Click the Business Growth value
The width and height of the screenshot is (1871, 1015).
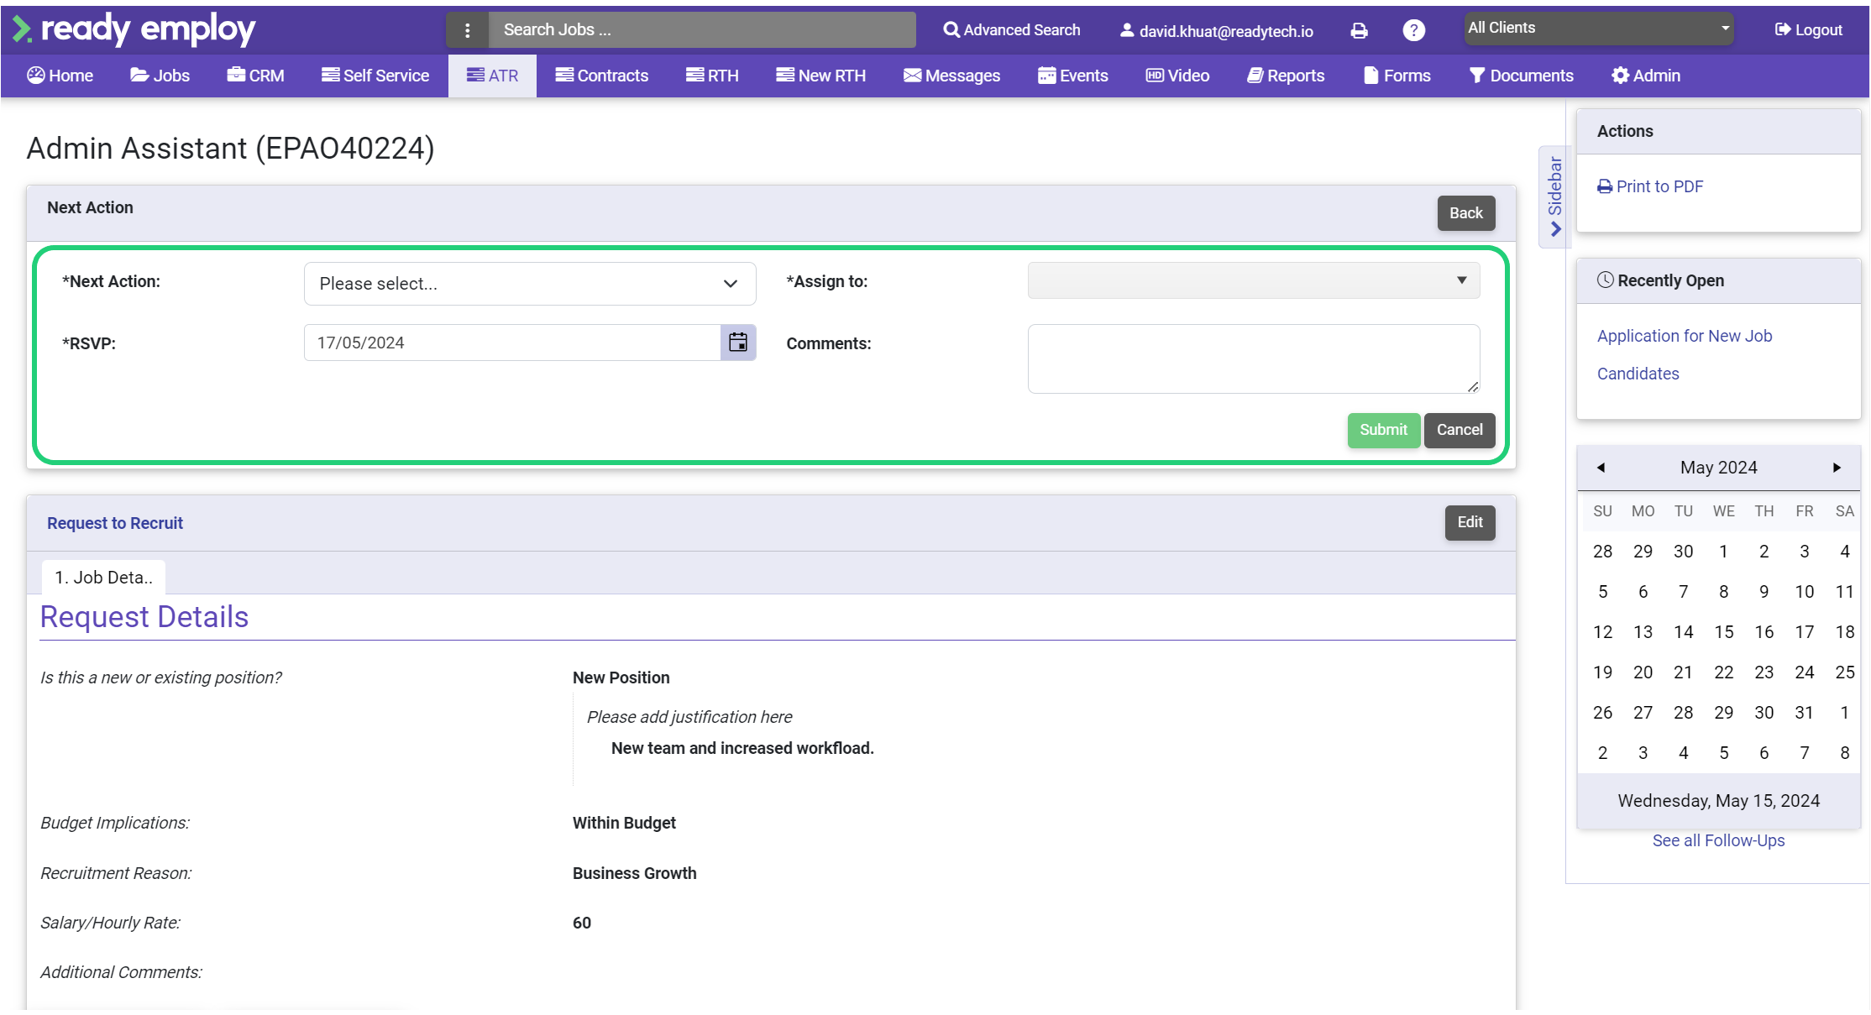point(634,873)
